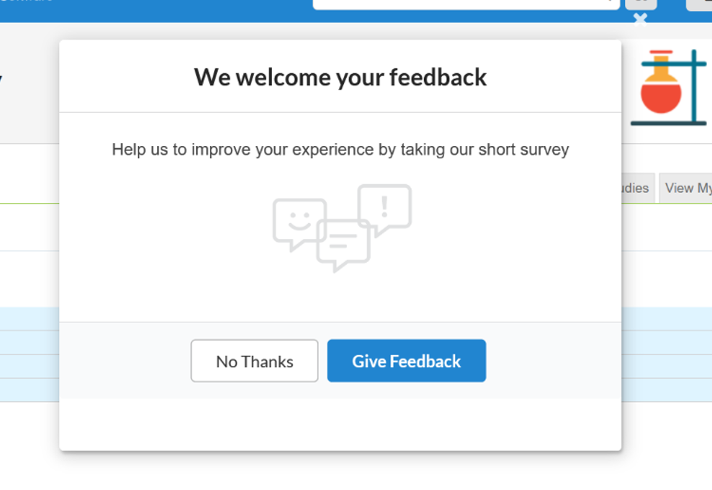Click partially visible top-right header button

tap(700, 4)
